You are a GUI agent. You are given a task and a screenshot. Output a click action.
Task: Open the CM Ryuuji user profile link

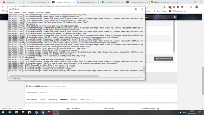(x=43, y=92)
